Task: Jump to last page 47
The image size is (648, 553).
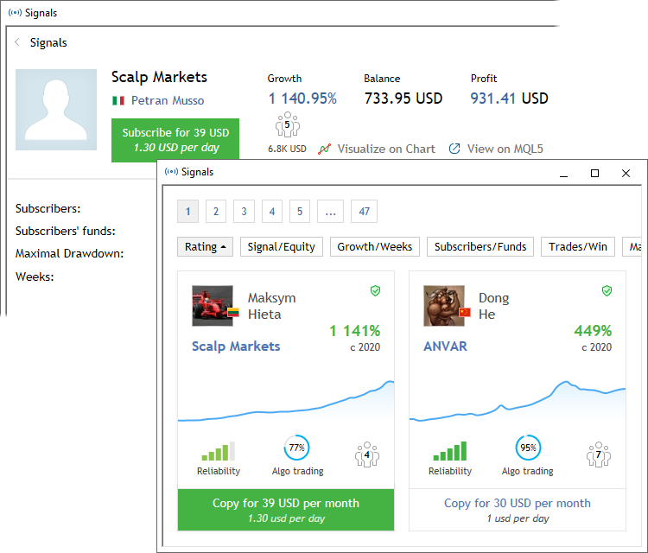Action: (x=364, y=211)
